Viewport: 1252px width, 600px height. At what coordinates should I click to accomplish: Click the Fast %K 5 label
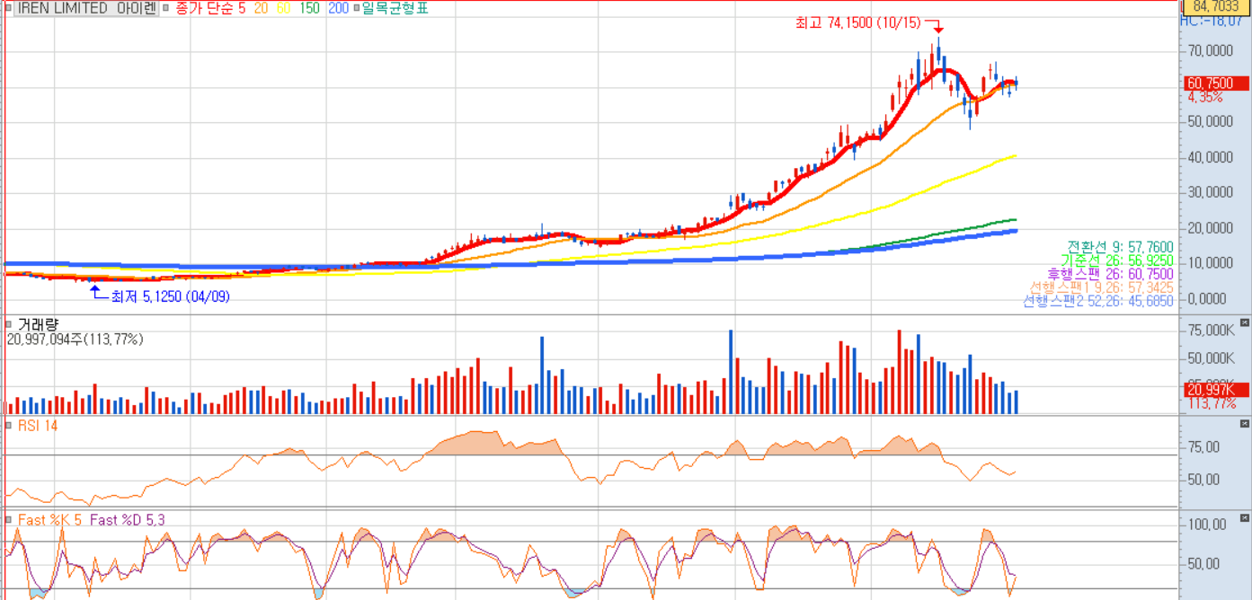(x=50, y=519)
